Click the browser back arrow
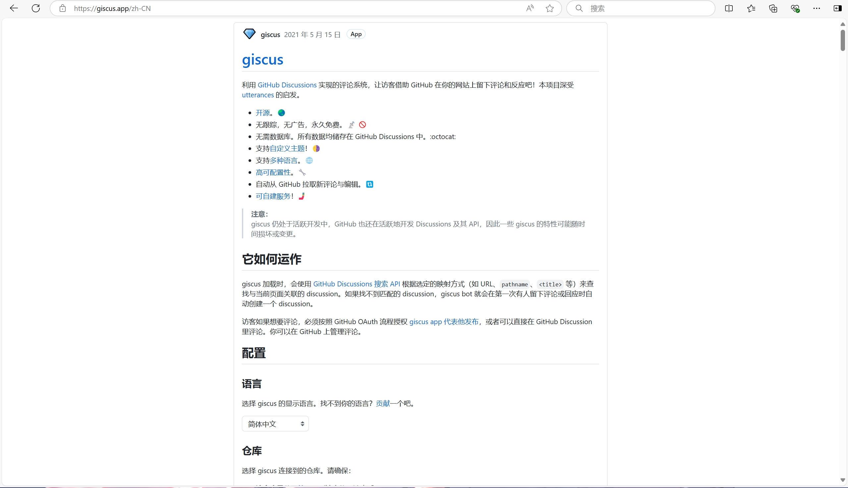The height and width of the screenshot is (488, 848). pyautogui.click(x=14, y=8)
